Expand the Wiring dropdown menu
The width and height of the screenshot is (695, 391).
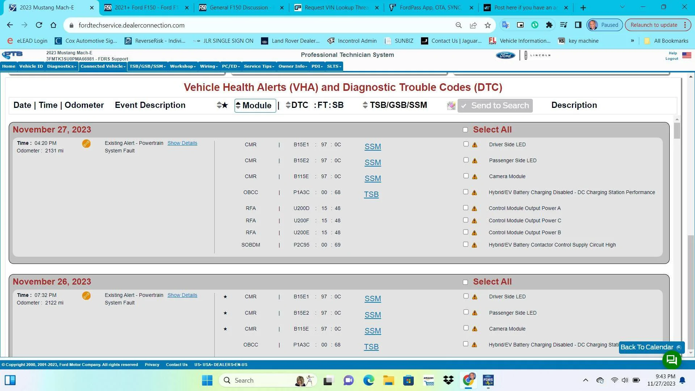coord(209,66)
